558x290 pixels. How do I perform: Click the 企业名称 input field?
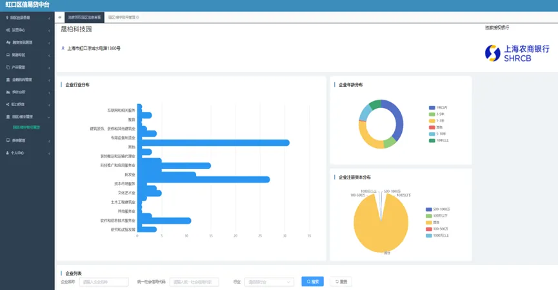point(104,282)
